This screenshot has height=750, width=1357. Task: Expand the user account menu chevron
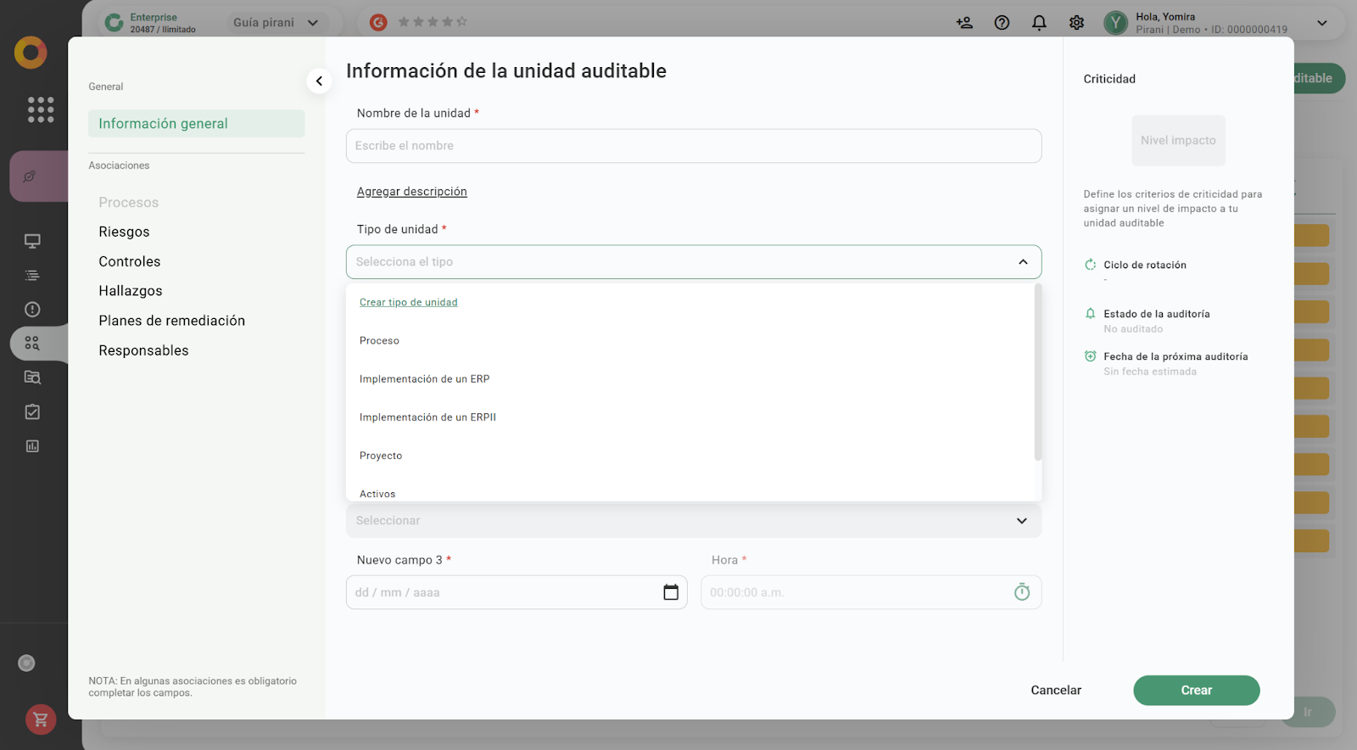[1321, 23]
